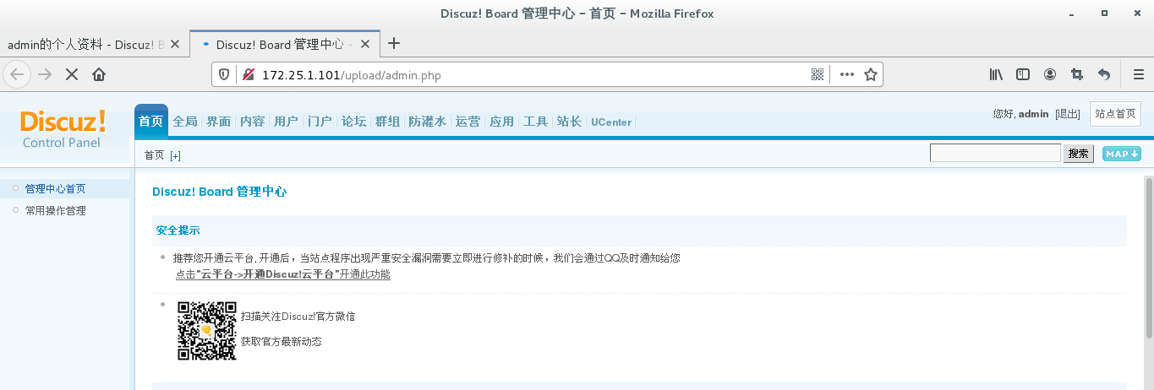Image resolution: width=1154 pixels, height=390 pixels.
Task: Bookmark this page with the star icon
Action: point(871,74)
